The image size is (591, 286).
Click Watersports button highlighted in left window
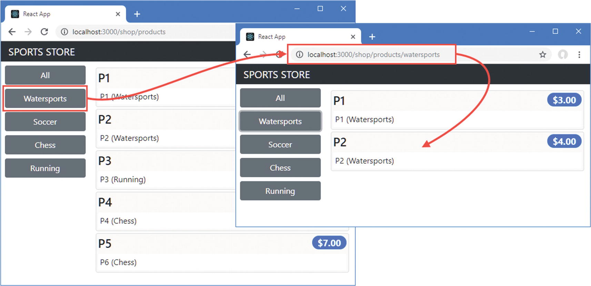(x=45, y=99)
